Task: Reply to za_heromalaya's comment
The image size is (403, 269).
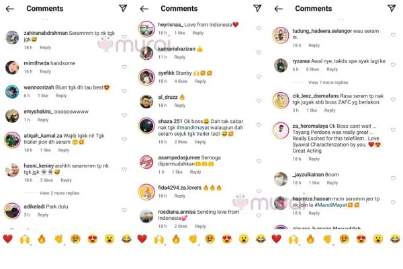Action: click(x=314, y=159)
